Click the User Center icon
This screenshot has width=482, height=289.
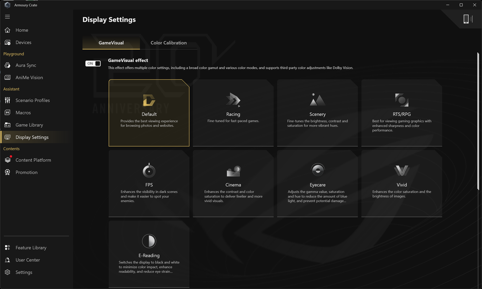coord(7,260)
